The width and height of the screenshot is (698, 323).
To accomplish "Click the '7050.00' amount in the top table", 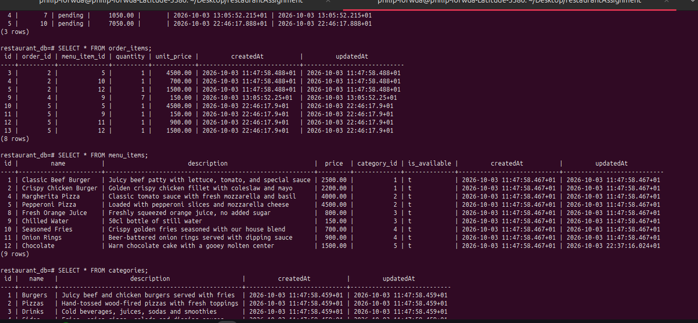I will [x=120, y=24].
